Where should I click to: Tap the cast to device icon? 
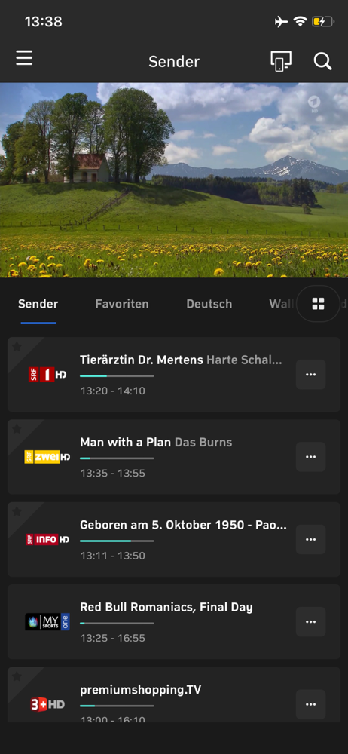(x=281, y=62)
